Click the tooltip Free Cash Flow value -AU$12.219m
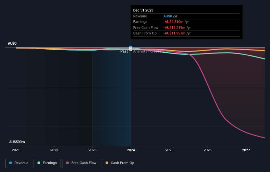This screenshot has height=172, width=270. click(174, 28)
